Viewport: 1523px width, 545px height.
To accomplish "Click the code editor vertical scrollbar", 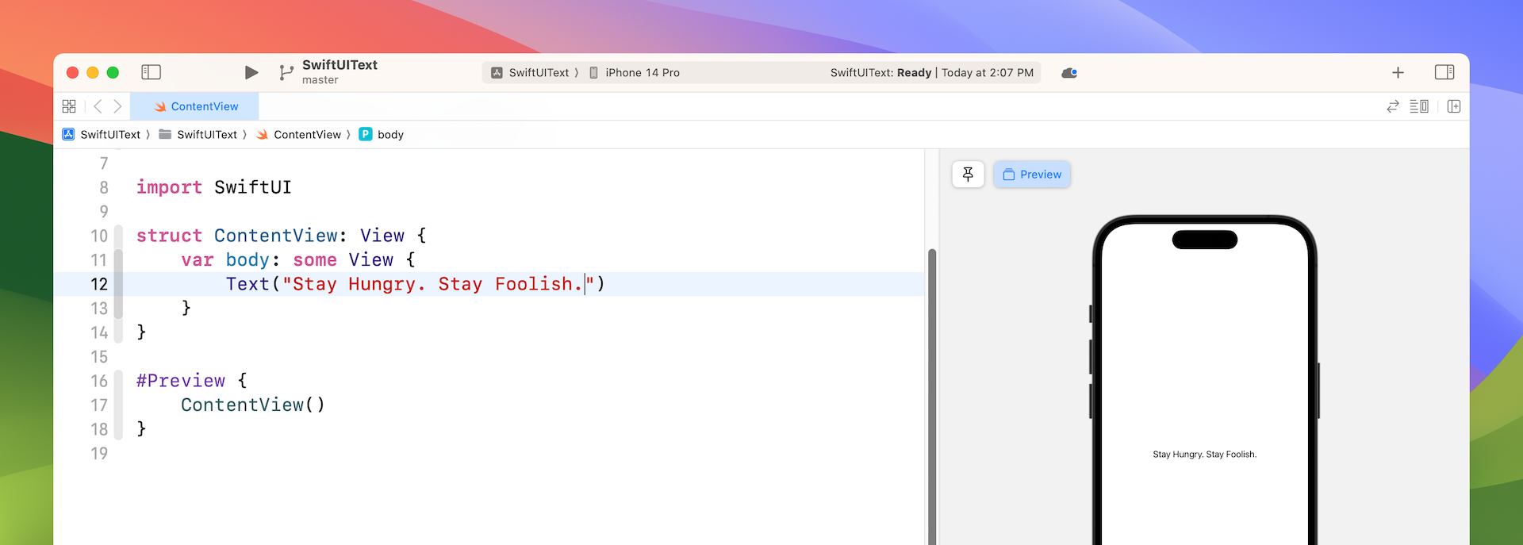I will tap(932, 397).
